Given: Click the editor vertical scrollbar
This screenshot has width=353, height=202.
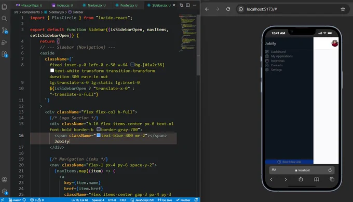Looking at the screenshot, I should (198, 45).
